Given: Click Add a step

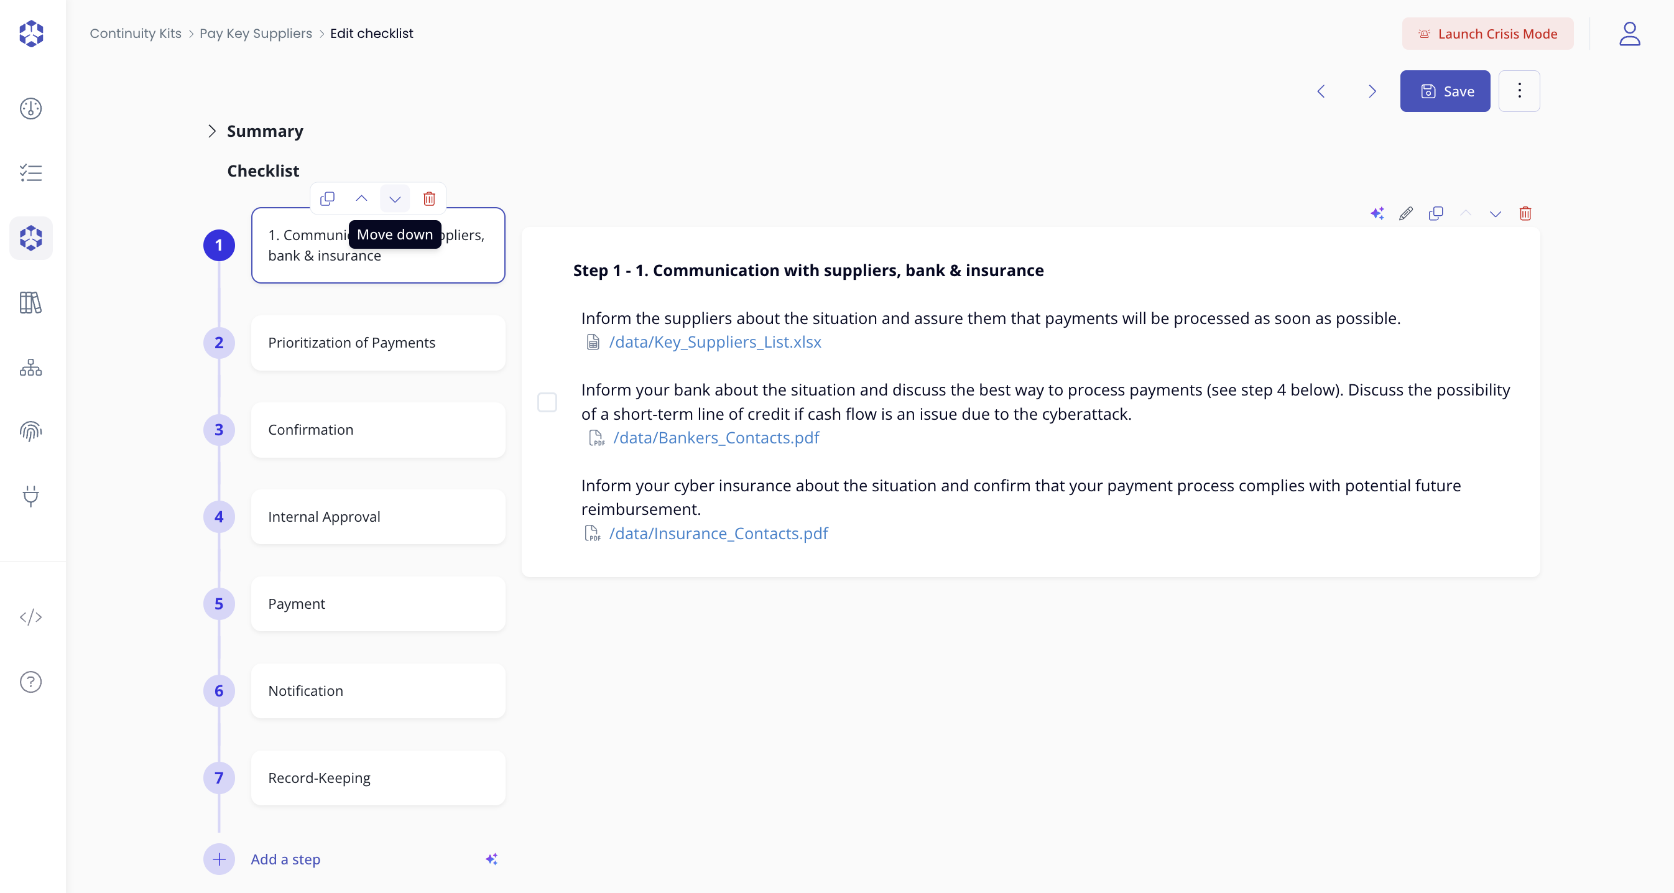Looking at the screenshot, I should tap(285, 859).
